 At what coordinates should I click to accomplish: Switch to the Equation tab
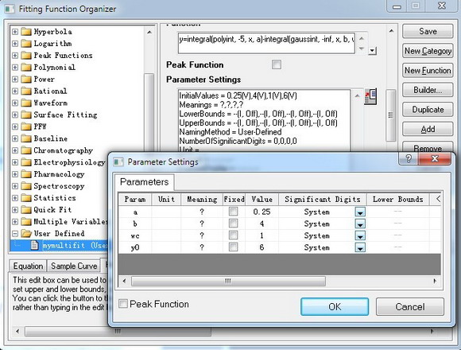click(28, 266)
